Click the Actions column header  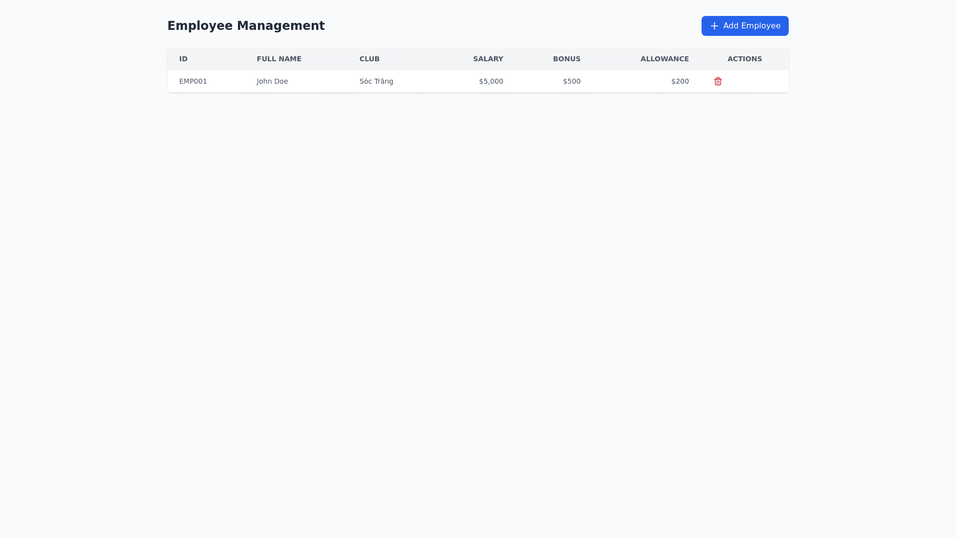(x=744, y=59)
